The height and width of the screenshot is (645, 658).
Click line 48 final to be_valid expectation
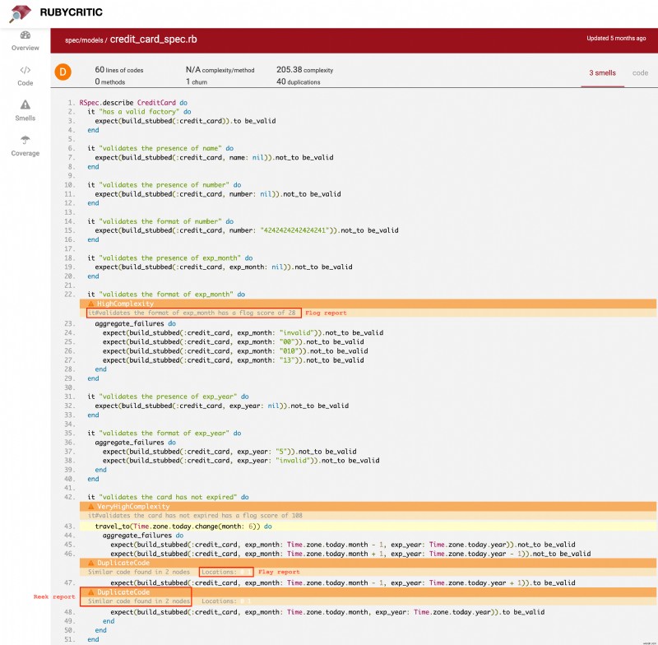tap(327, 612)
